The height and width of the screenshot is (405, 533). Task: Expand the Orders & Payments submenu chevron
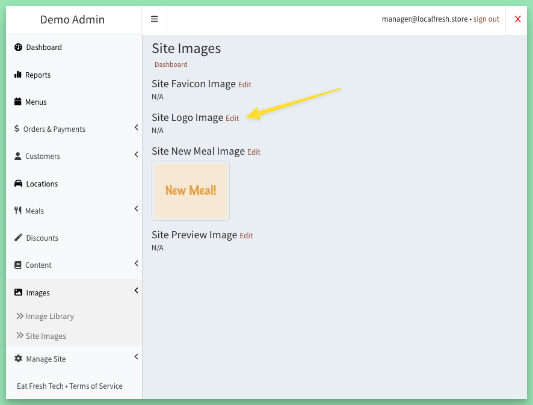click(x=137, y=127)
